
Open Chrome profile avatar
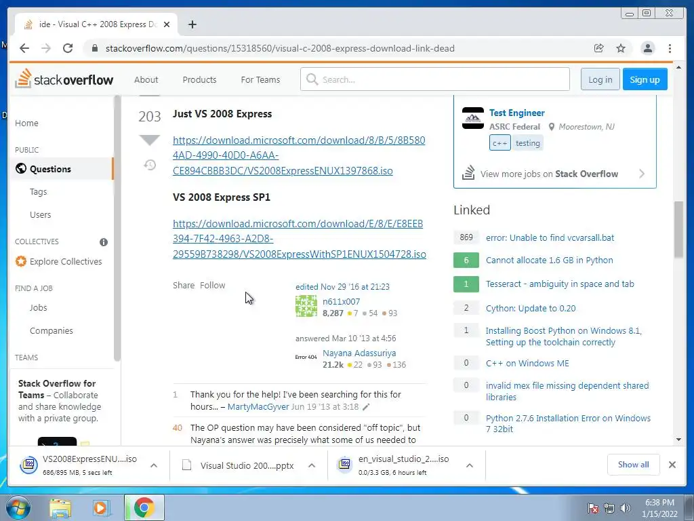[647, 48]
